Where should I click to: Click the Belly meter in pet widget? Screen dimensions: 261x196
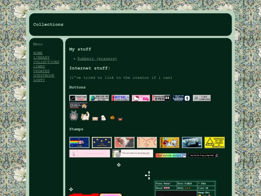[x=188, y=188]
